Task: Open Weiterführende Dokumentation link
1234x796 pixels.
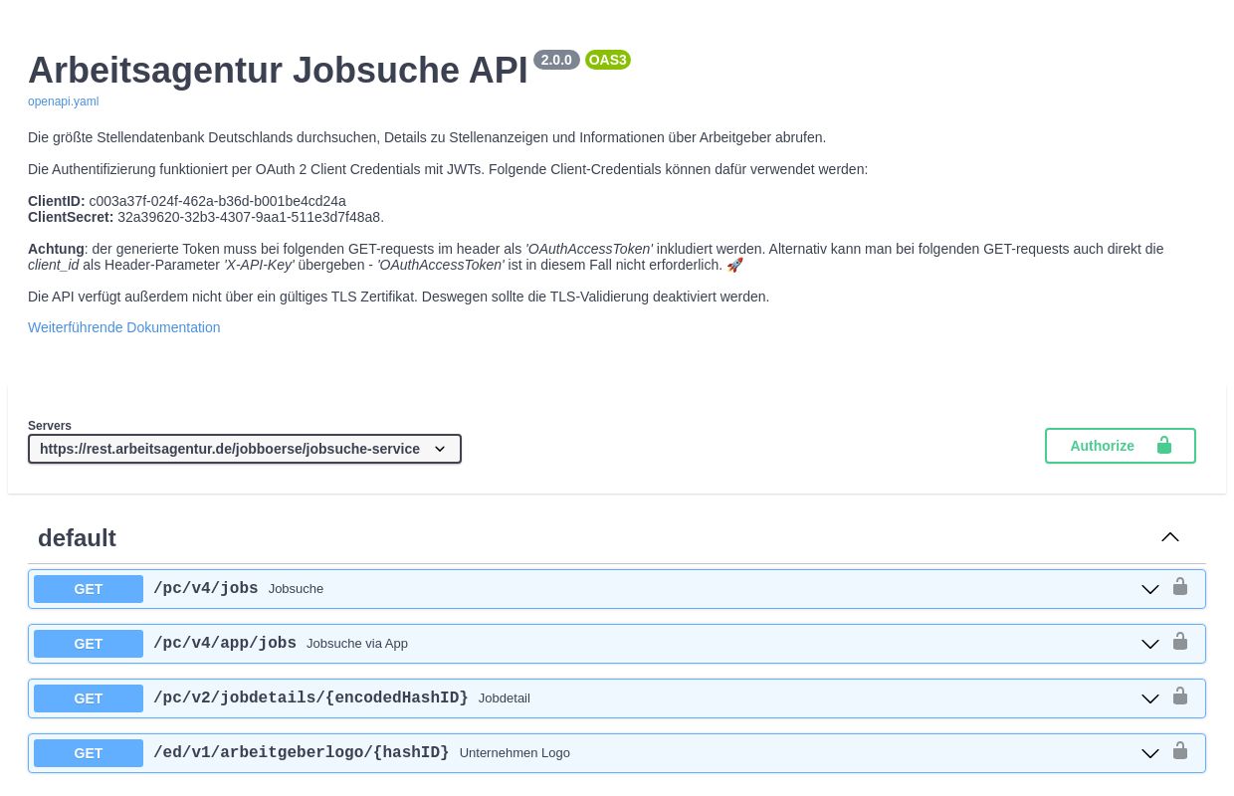Action: coord(124,327)
